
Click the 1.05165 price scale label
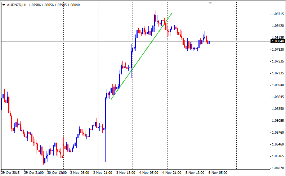tap(278, 156)
